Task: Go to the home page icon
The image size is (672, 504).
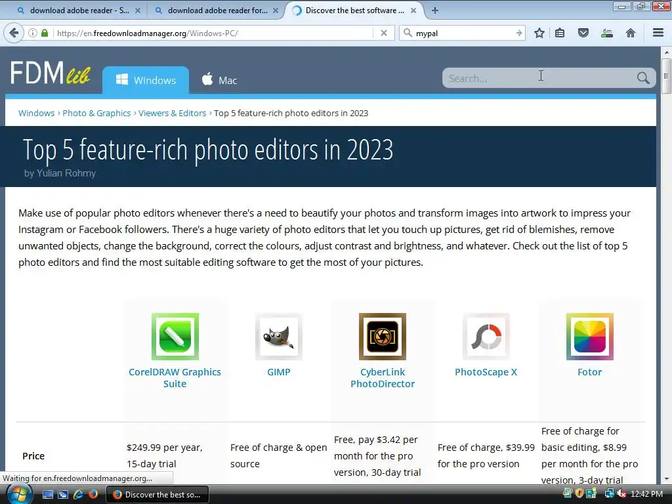Action: pyautogui.click(x=631, y=33)
